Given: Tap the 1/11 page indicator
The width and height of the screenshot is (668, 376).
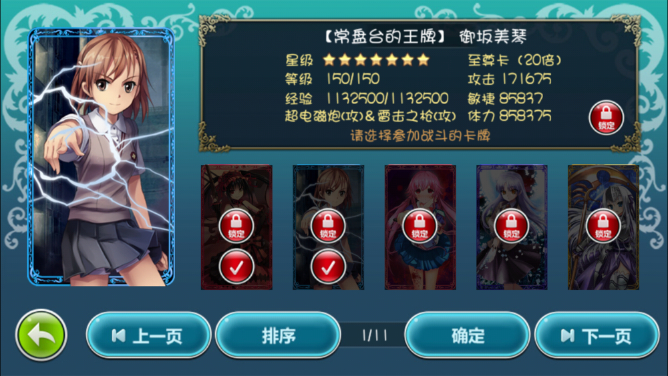Looking at the screenshot, I should point(375,335).
